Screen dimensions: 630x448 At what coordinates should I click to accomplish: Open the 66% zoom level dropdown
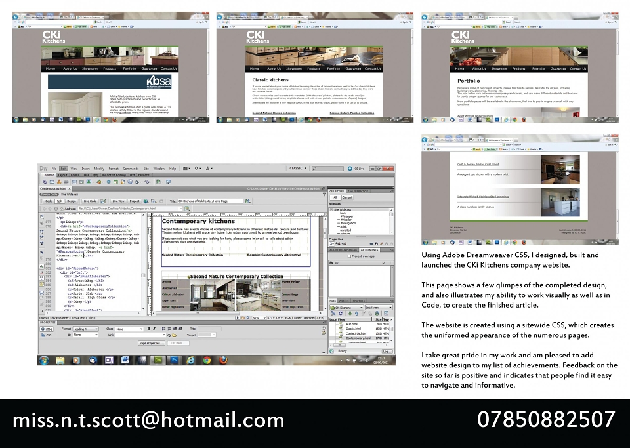tap(259, 318)
